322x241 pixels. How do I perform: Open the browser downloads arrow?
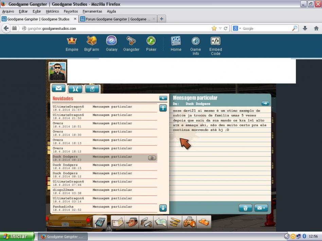coord(305,28)
